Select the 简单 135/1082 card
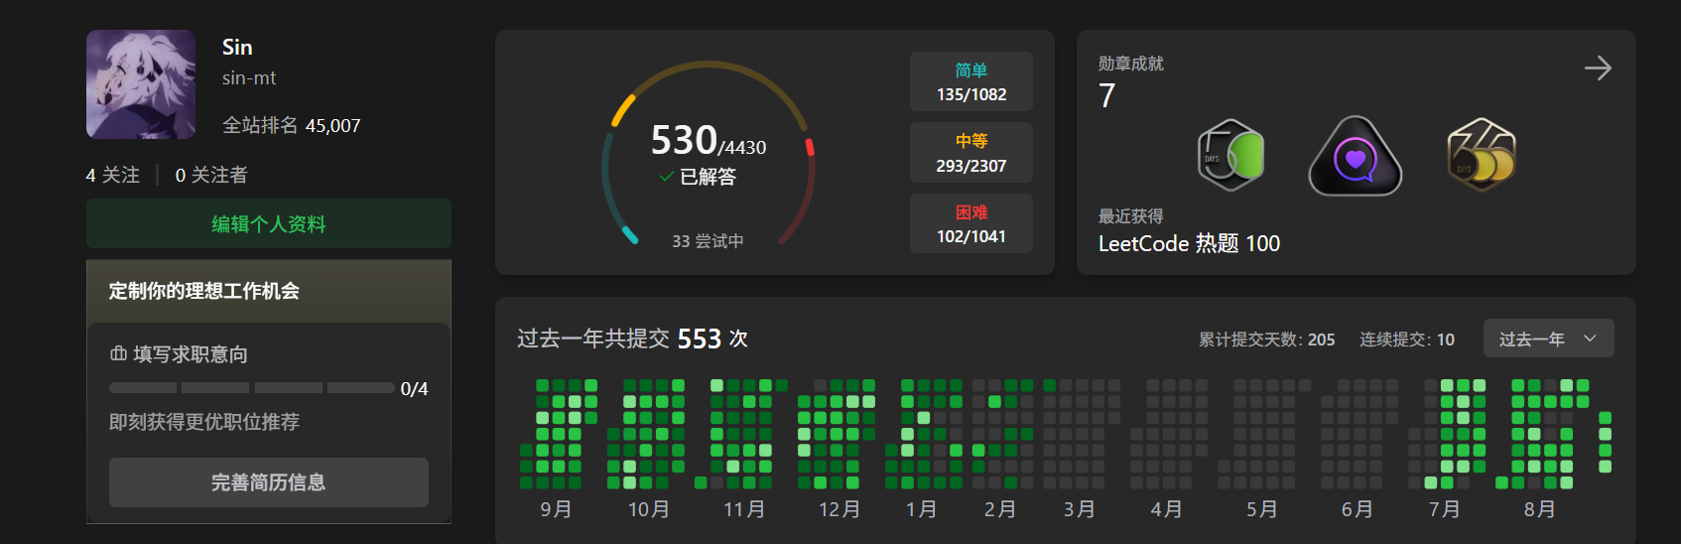This screenshot has width=1681, height=544. click(971, 81)
